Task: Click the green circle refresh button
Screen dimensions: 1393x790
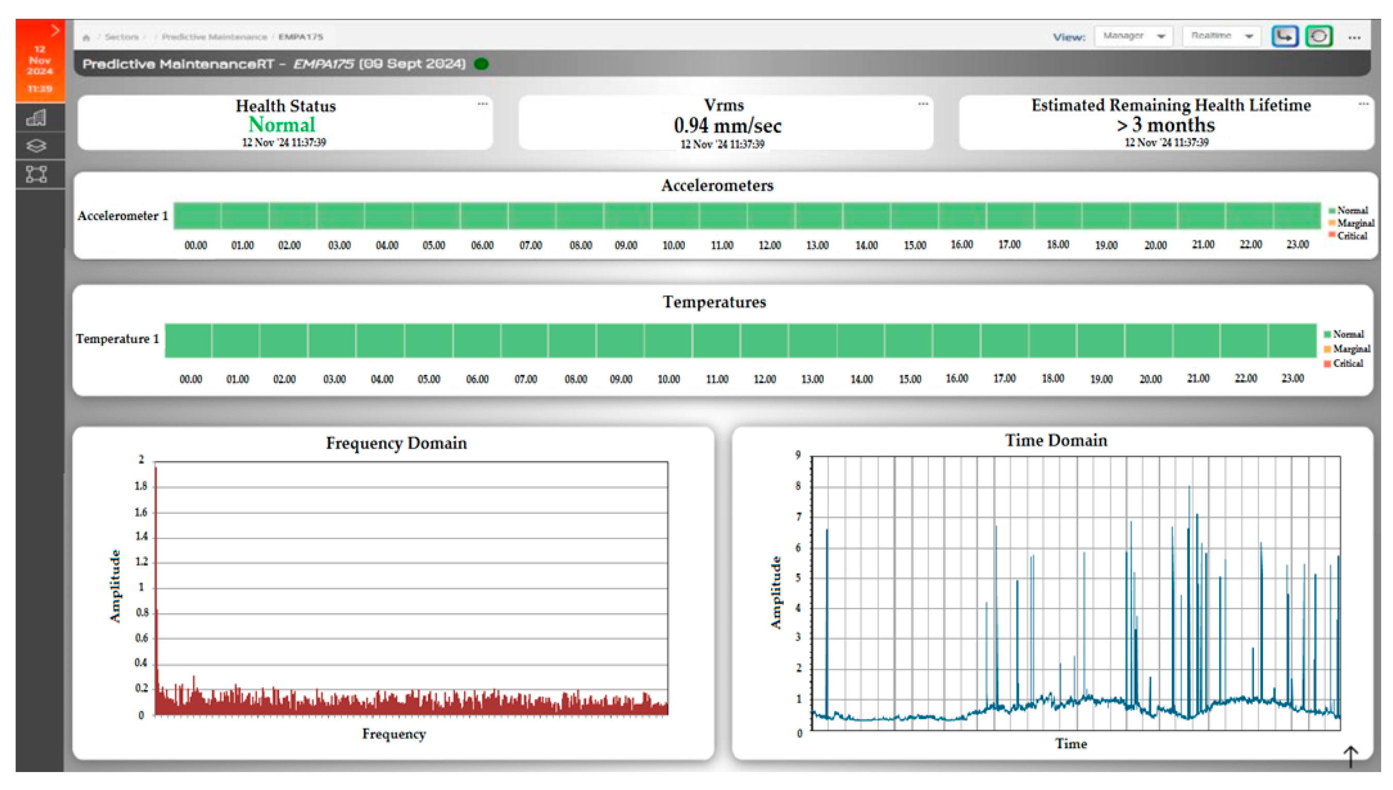Action: [1318, 37]
